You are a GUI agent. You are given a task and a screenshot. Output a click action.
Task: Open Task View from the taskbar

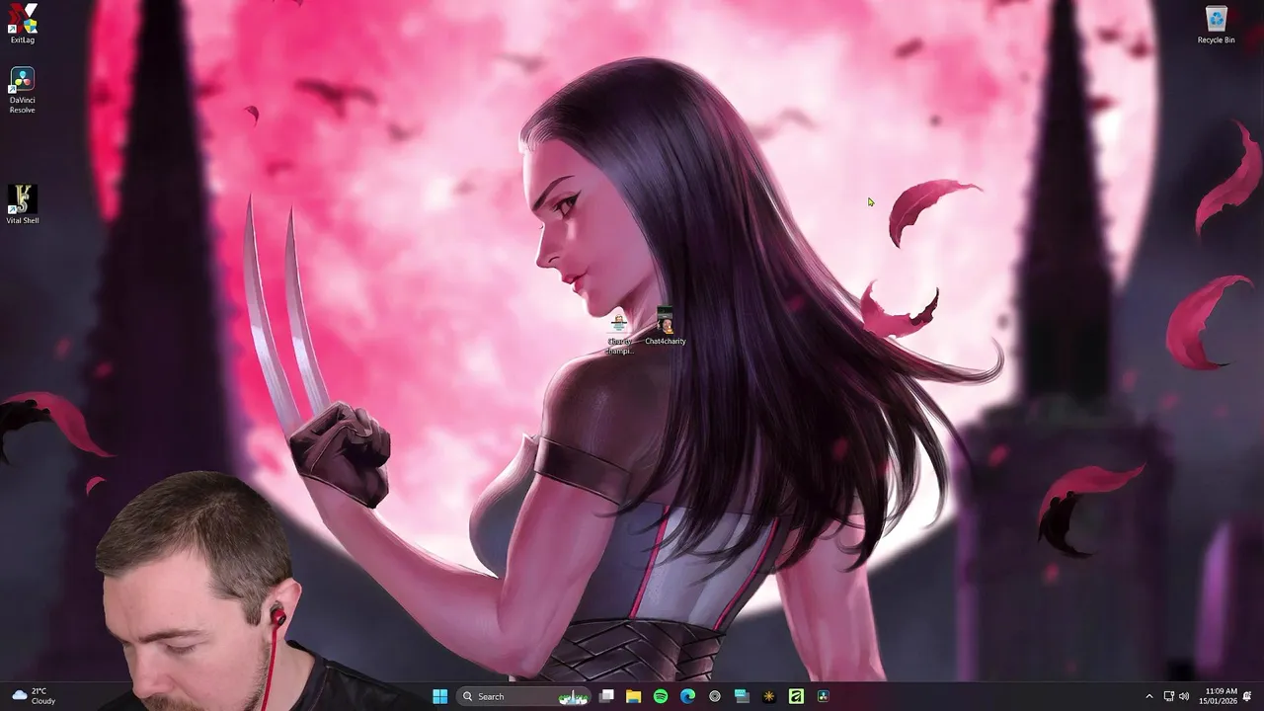[607, 696]
